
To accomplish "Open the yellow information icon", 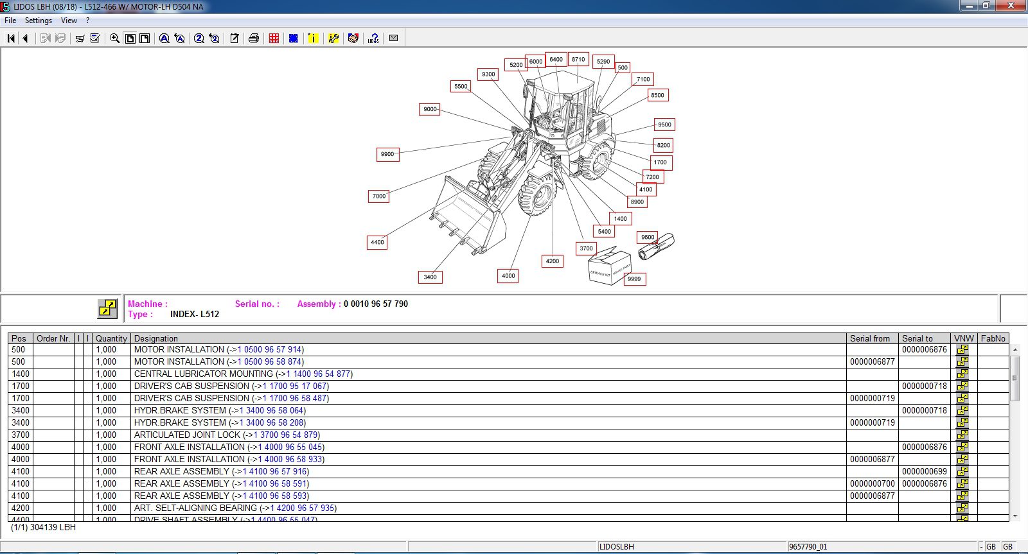I will pos(313,39).
